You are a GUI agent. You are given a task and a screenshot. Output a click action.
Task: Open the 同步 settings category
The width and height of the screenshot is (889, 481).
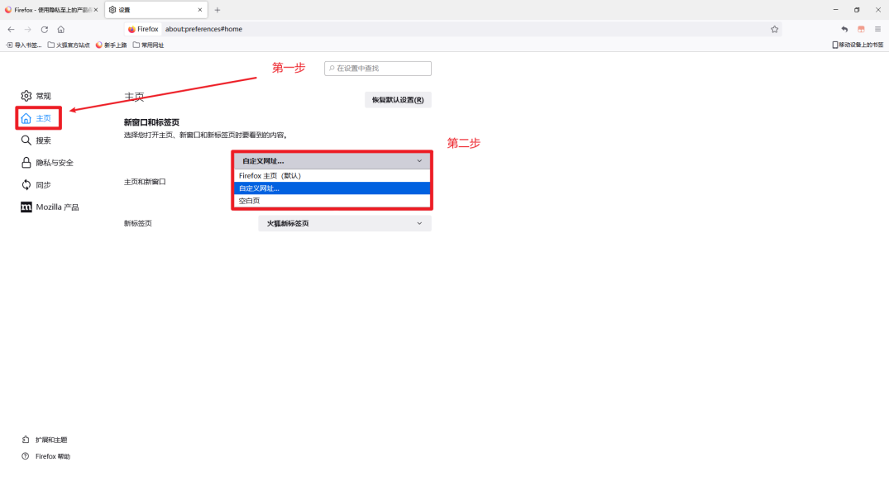coord(36,184)
